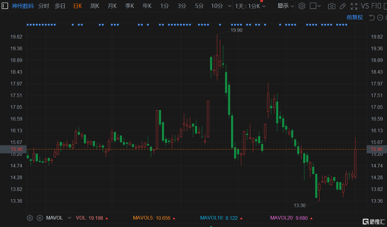Click the square layout icon
The image size is (387, 227).
coord(313,6)
